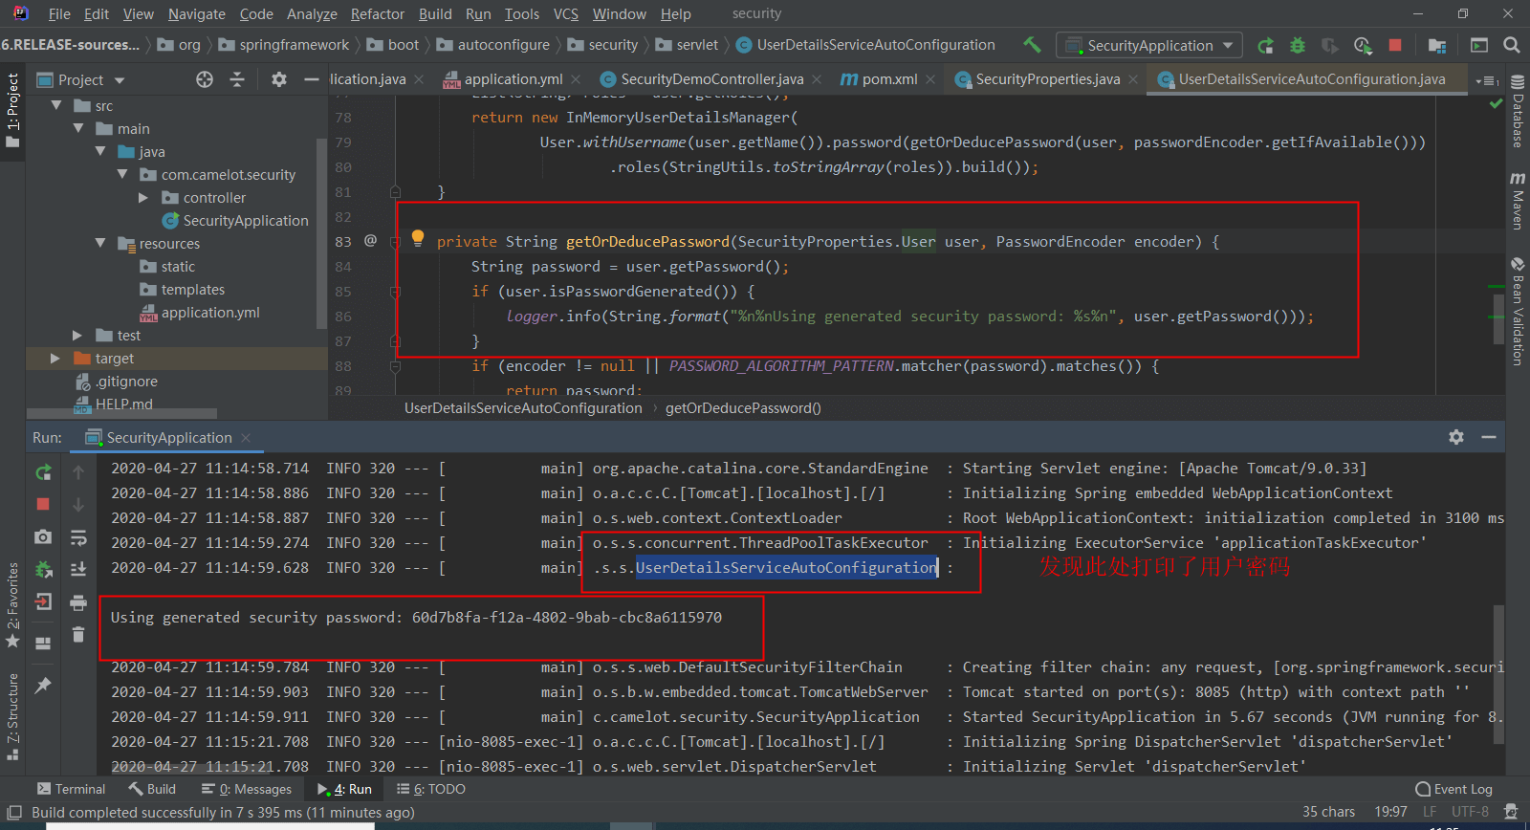The image size is (1530, 830).
Task: Print console output with the printer icon
Action: (x=78, y=602)
